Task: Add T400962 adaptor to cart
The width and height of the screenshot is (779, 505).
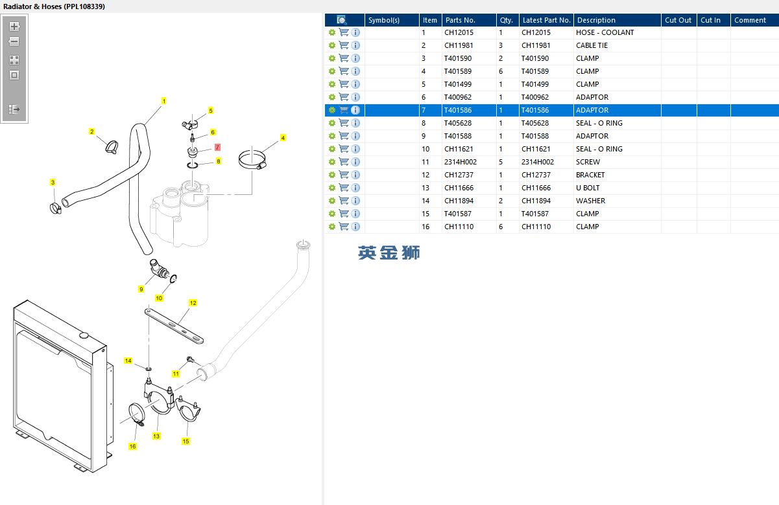Action: click(344, 97)
